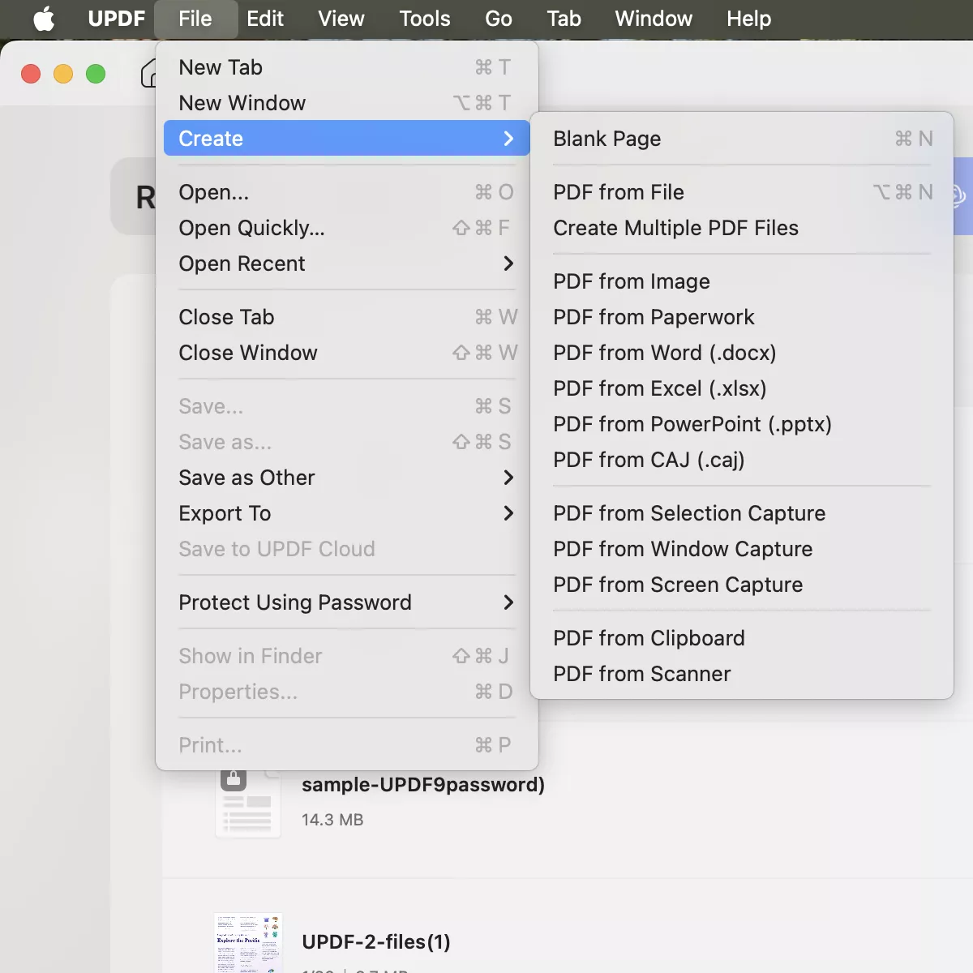Click the Home icon near window top left
This screenshot has height=973, width=973.
tap(150, 73)
